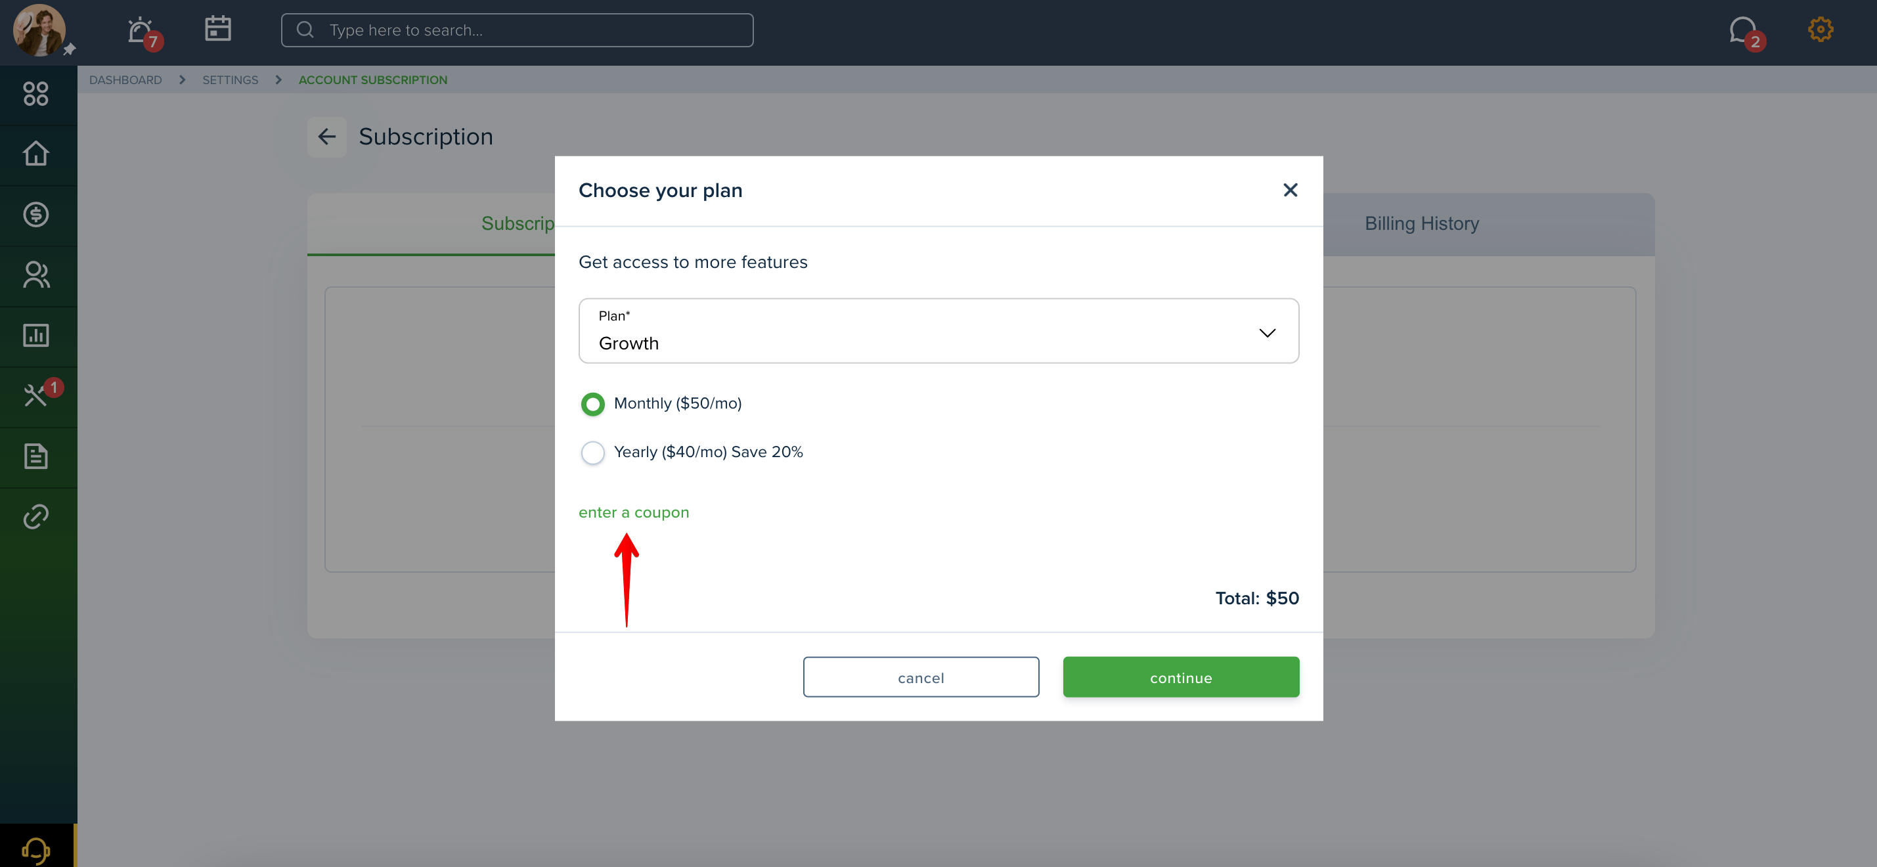Click the cancel button
The image size is (1877, 867).
pyautogui.click(x=921, y=677)
